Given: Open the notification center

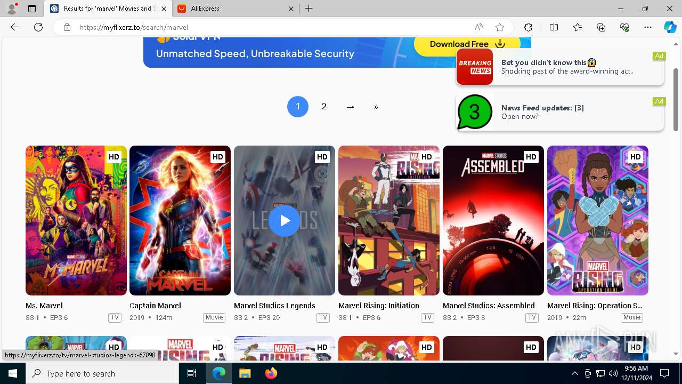Looking at the screenshot, I should (664, 373).
